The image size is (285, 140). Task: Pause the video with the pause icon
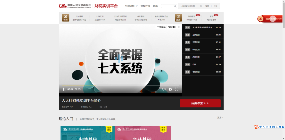64,89
